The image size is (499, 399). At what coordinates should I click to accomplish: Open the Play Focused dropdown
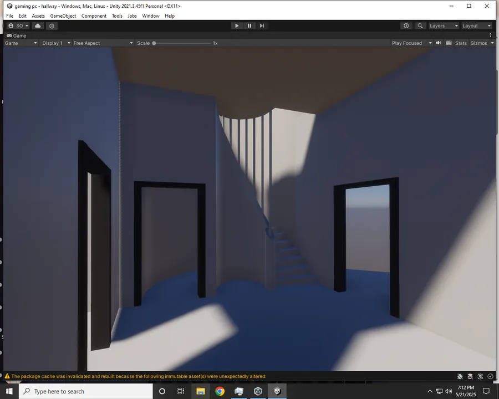pos(412,43)
